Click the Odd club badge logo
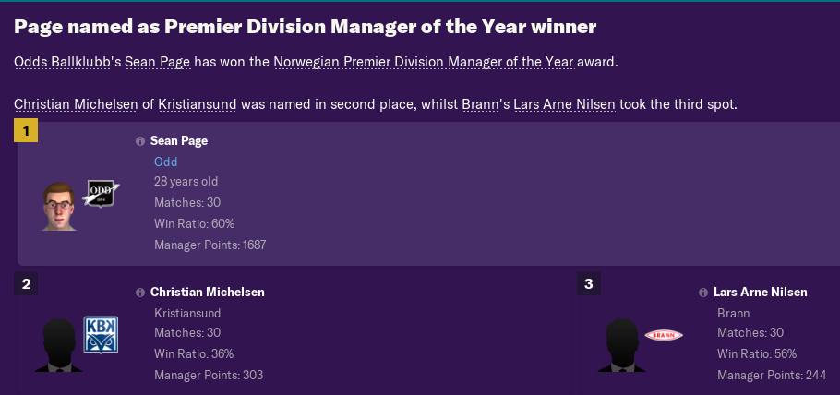Screen dimensions: 840x395 (102, 194)
